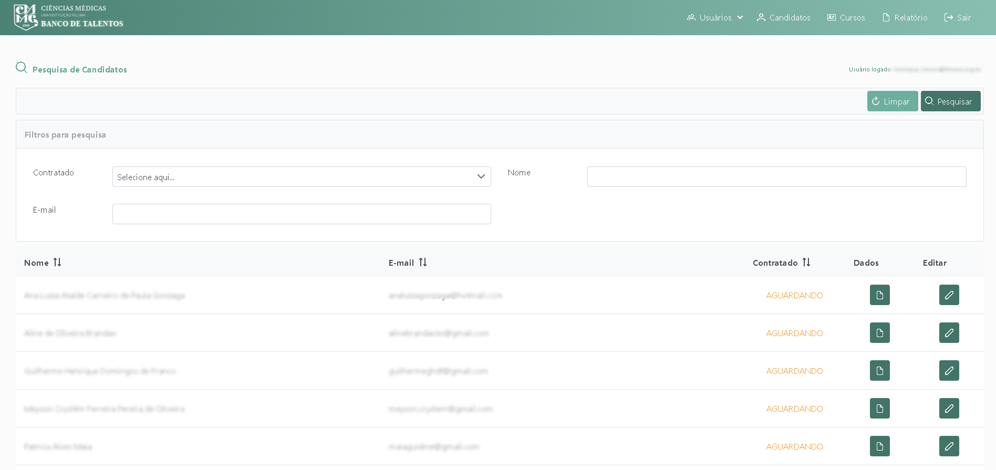996x470 pixels.
Task: Click AGUARDANDO status in the third row
Action: pyautogui.click(x=794, y=371)
